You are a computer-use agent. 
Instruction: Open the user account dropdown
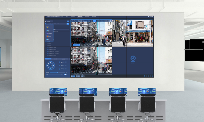point(150,17)
